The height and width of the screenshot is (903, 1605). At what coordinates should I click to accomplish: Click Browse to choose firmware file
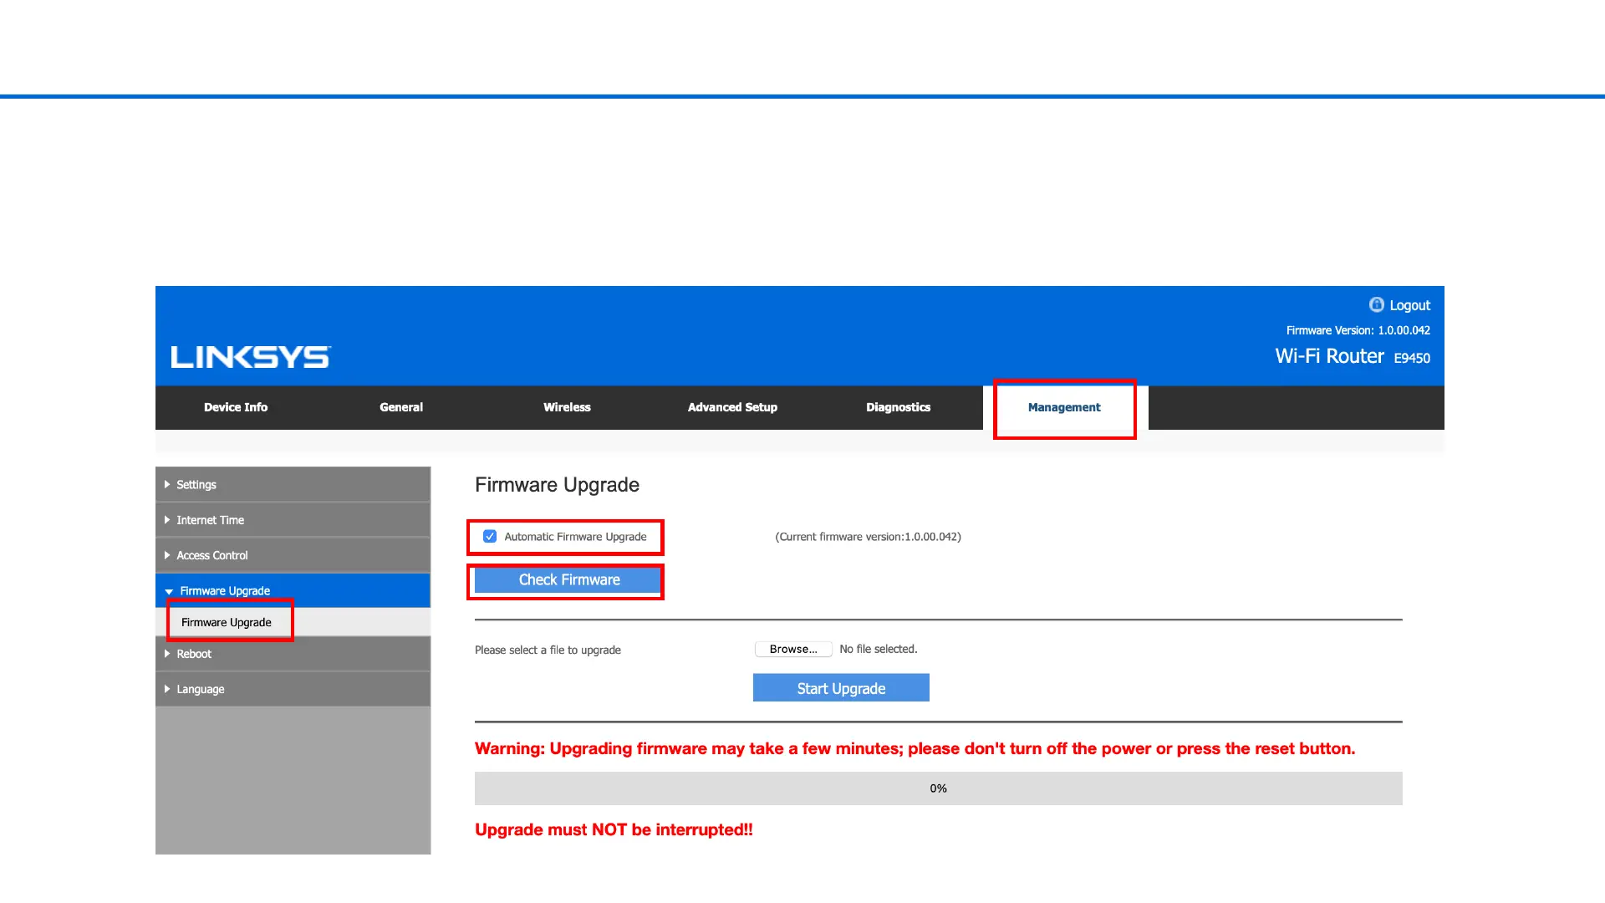(x=792, y=649)
